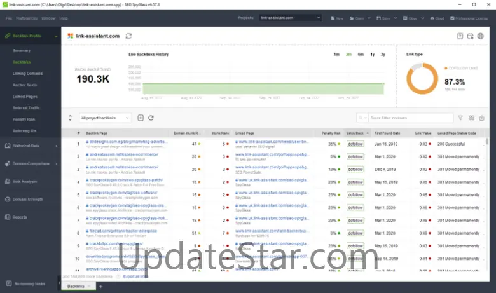Click inside Quick Filter contains field
Image resolution: width=496 pixels, height=293 pixels.
pyautogui.click(x=411, y=118)
